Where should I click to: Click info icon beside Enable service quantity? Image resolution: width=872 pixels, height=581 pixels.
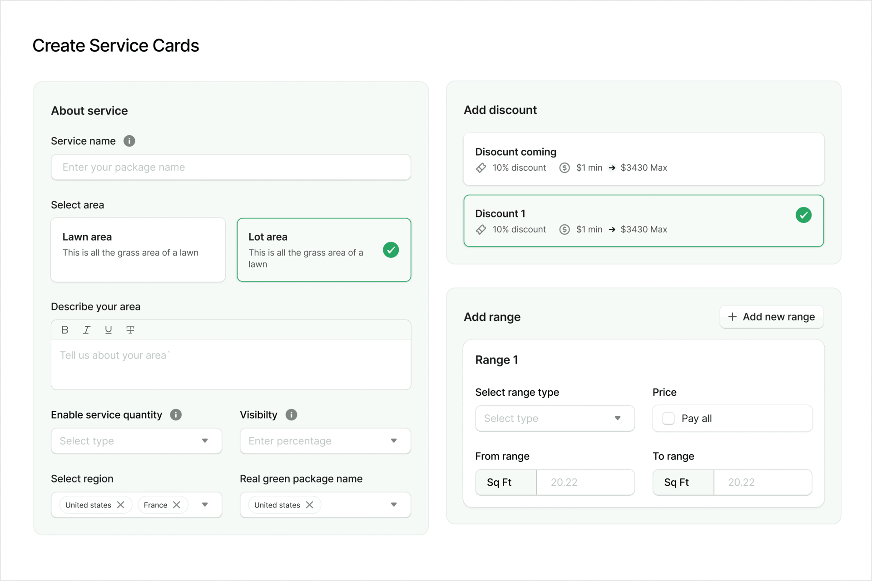[176, 415]
